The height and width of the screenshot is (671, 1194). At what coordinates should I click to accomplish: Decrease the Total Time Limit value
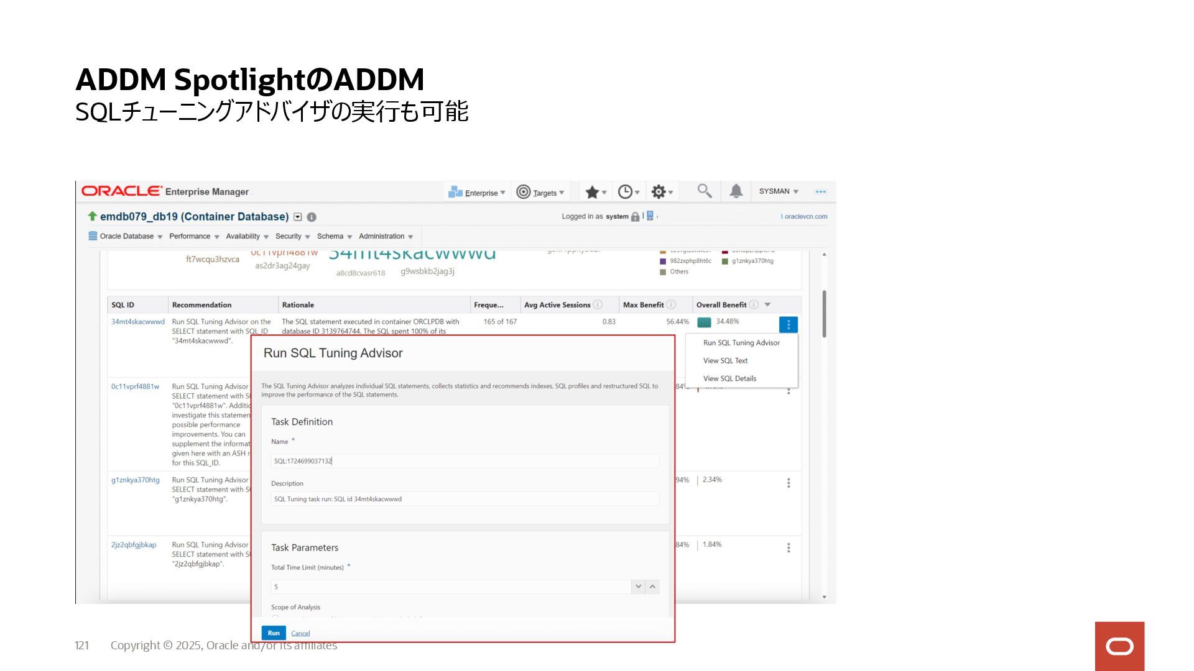coord(638,587)
